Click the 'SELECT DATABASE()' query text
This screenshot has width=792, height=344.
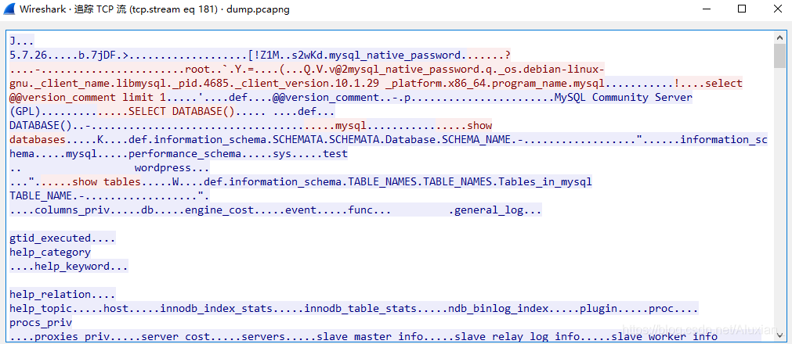(x=181, y=112)
